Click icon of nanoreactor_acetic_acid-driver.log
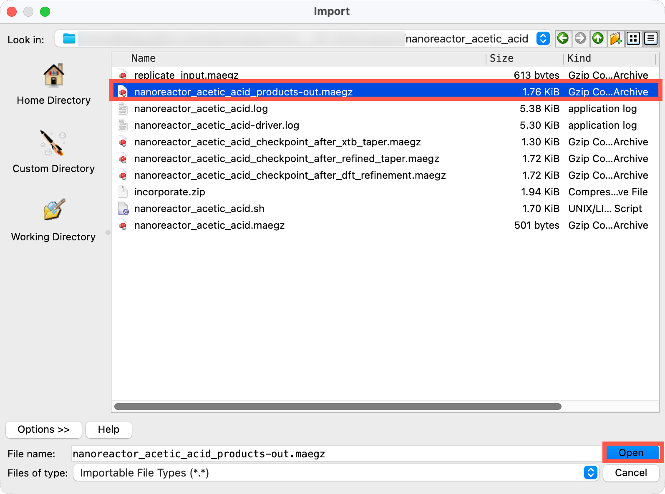Viewport: 665px width, 494px height. [x=123, y=125]
